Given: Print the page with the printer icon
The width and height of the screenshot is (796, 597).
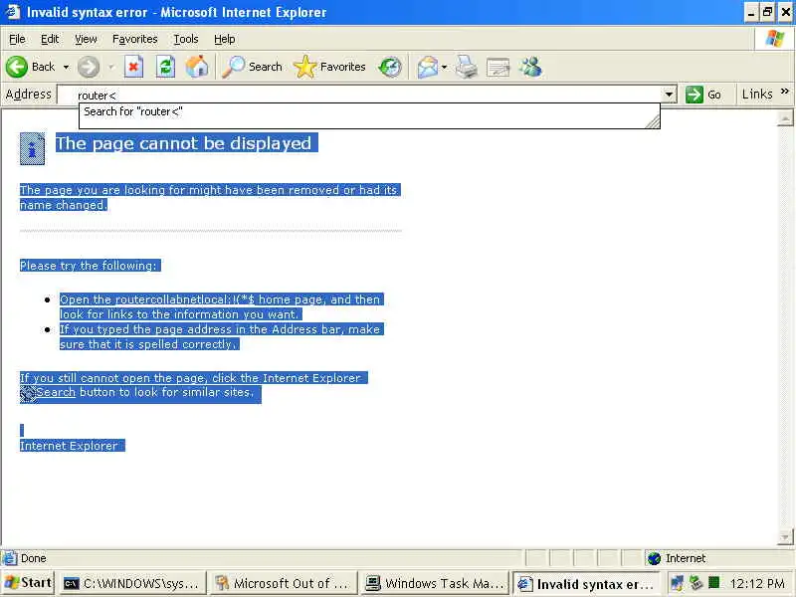Looking at the screenshot, I should (466, 67).
